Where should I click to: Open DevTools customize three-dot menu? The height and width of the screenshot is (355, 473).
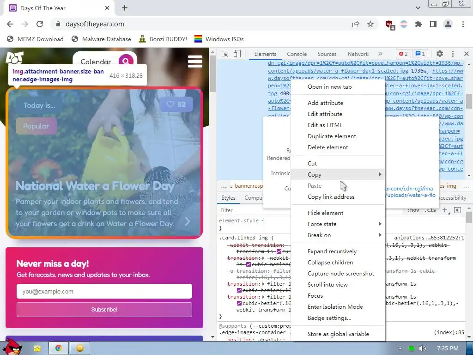point(453,54)
